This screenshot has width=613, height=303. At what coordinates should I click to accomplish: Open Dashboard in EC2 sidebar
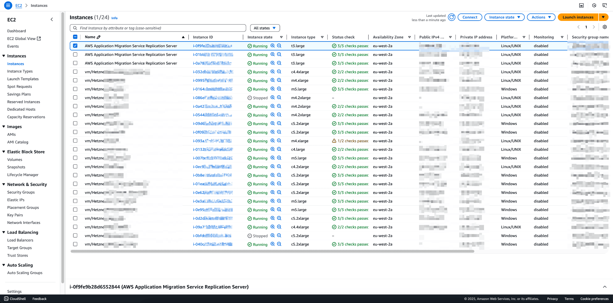click(x=16, y=31)
